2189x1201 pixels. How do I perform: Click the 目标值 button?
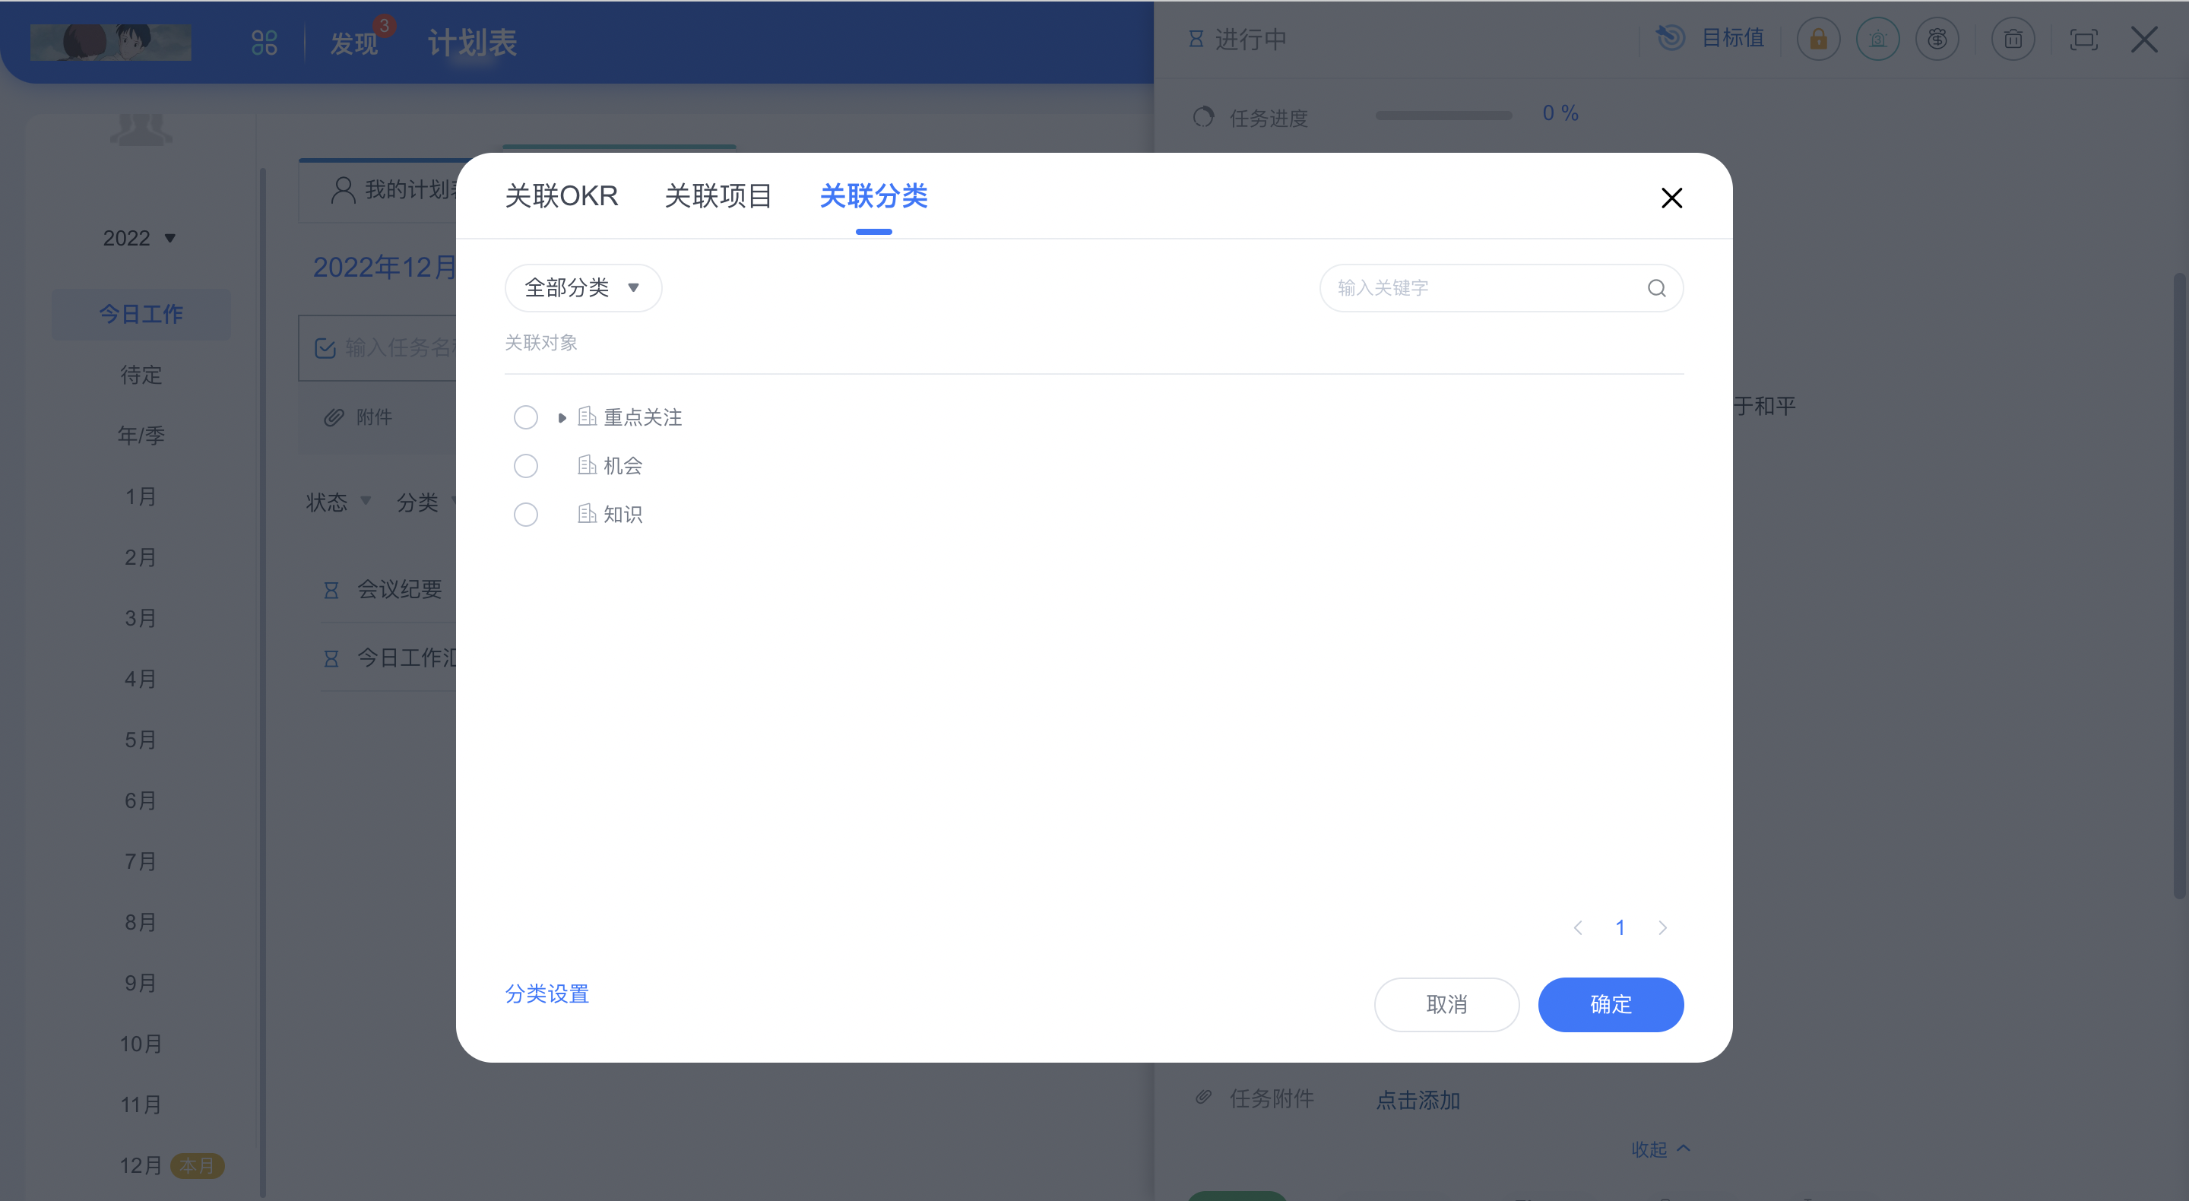pyautogui.click(x=1733, y=37)
